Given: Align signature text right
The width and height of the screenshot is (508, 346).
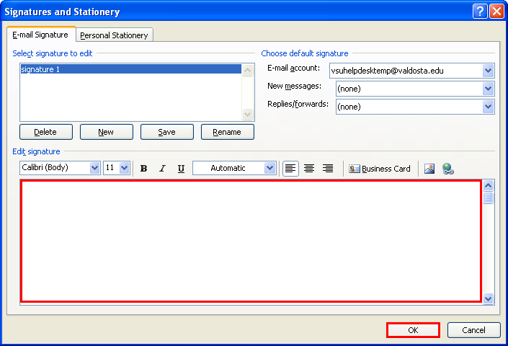Looking at the screenshot, I should [328, 169].
